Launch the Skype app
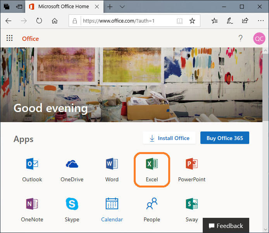 (x=72, y=210)
